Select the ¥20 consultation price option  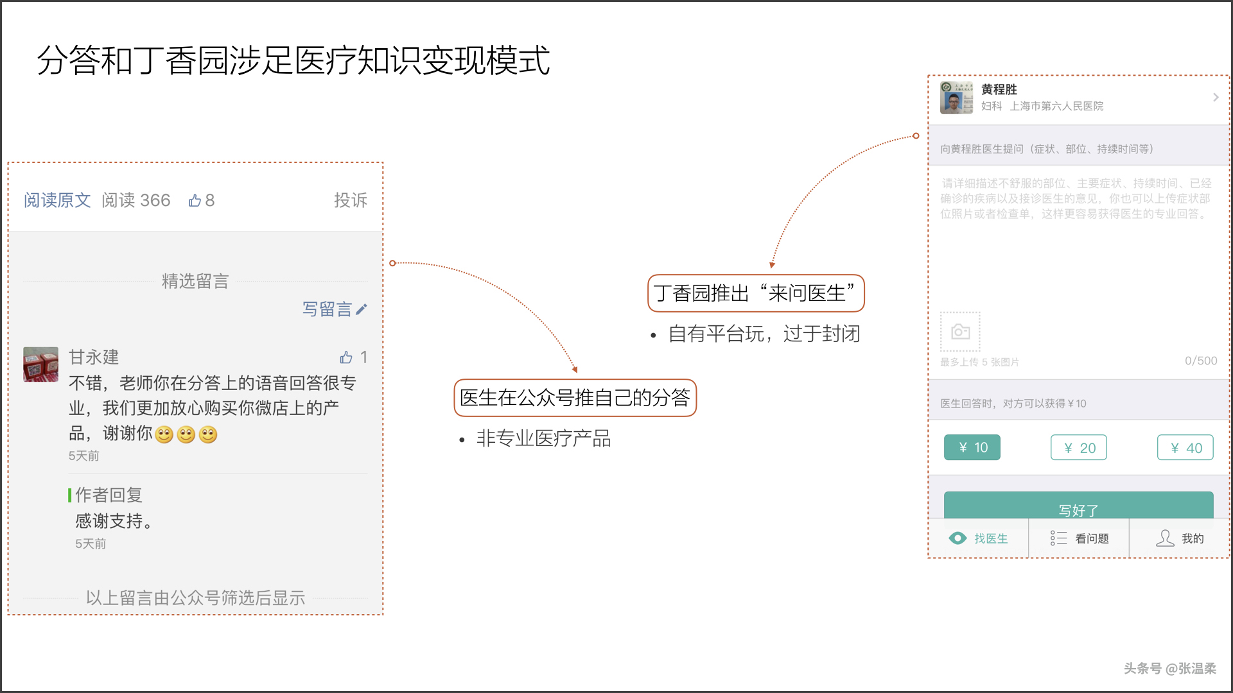coord(1078,447)
